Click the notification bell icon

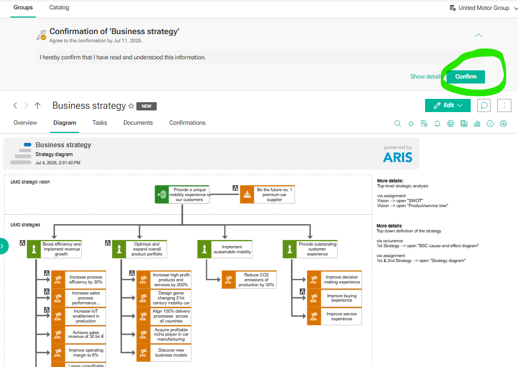pos(437,124)
